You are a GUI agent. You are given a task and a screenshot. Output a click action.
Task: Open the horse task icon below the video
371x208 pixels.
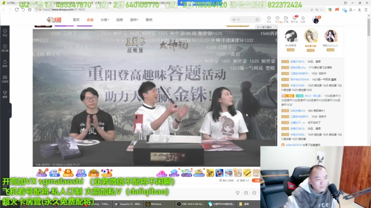click(x=41, y=172)
